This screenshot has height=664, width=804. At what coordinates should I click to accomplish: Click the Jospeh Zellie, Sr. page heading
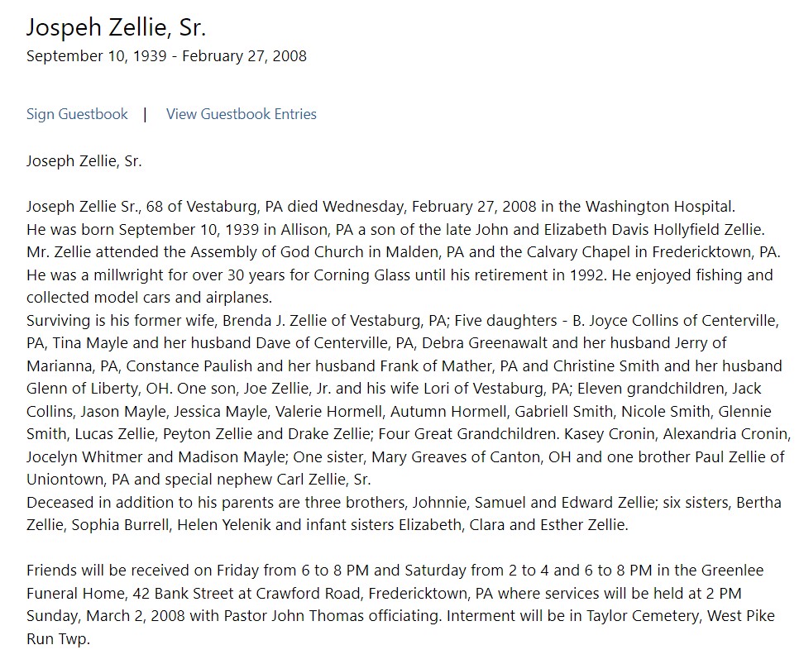pyautogui.click(x=116, y=27)
